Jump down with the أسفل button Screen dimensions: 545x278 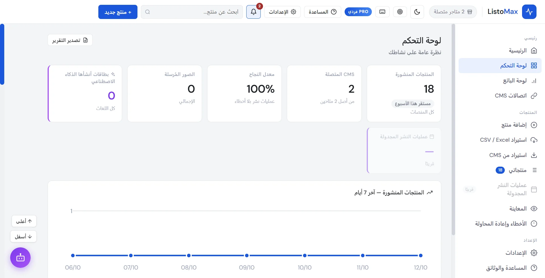(24, 236)
